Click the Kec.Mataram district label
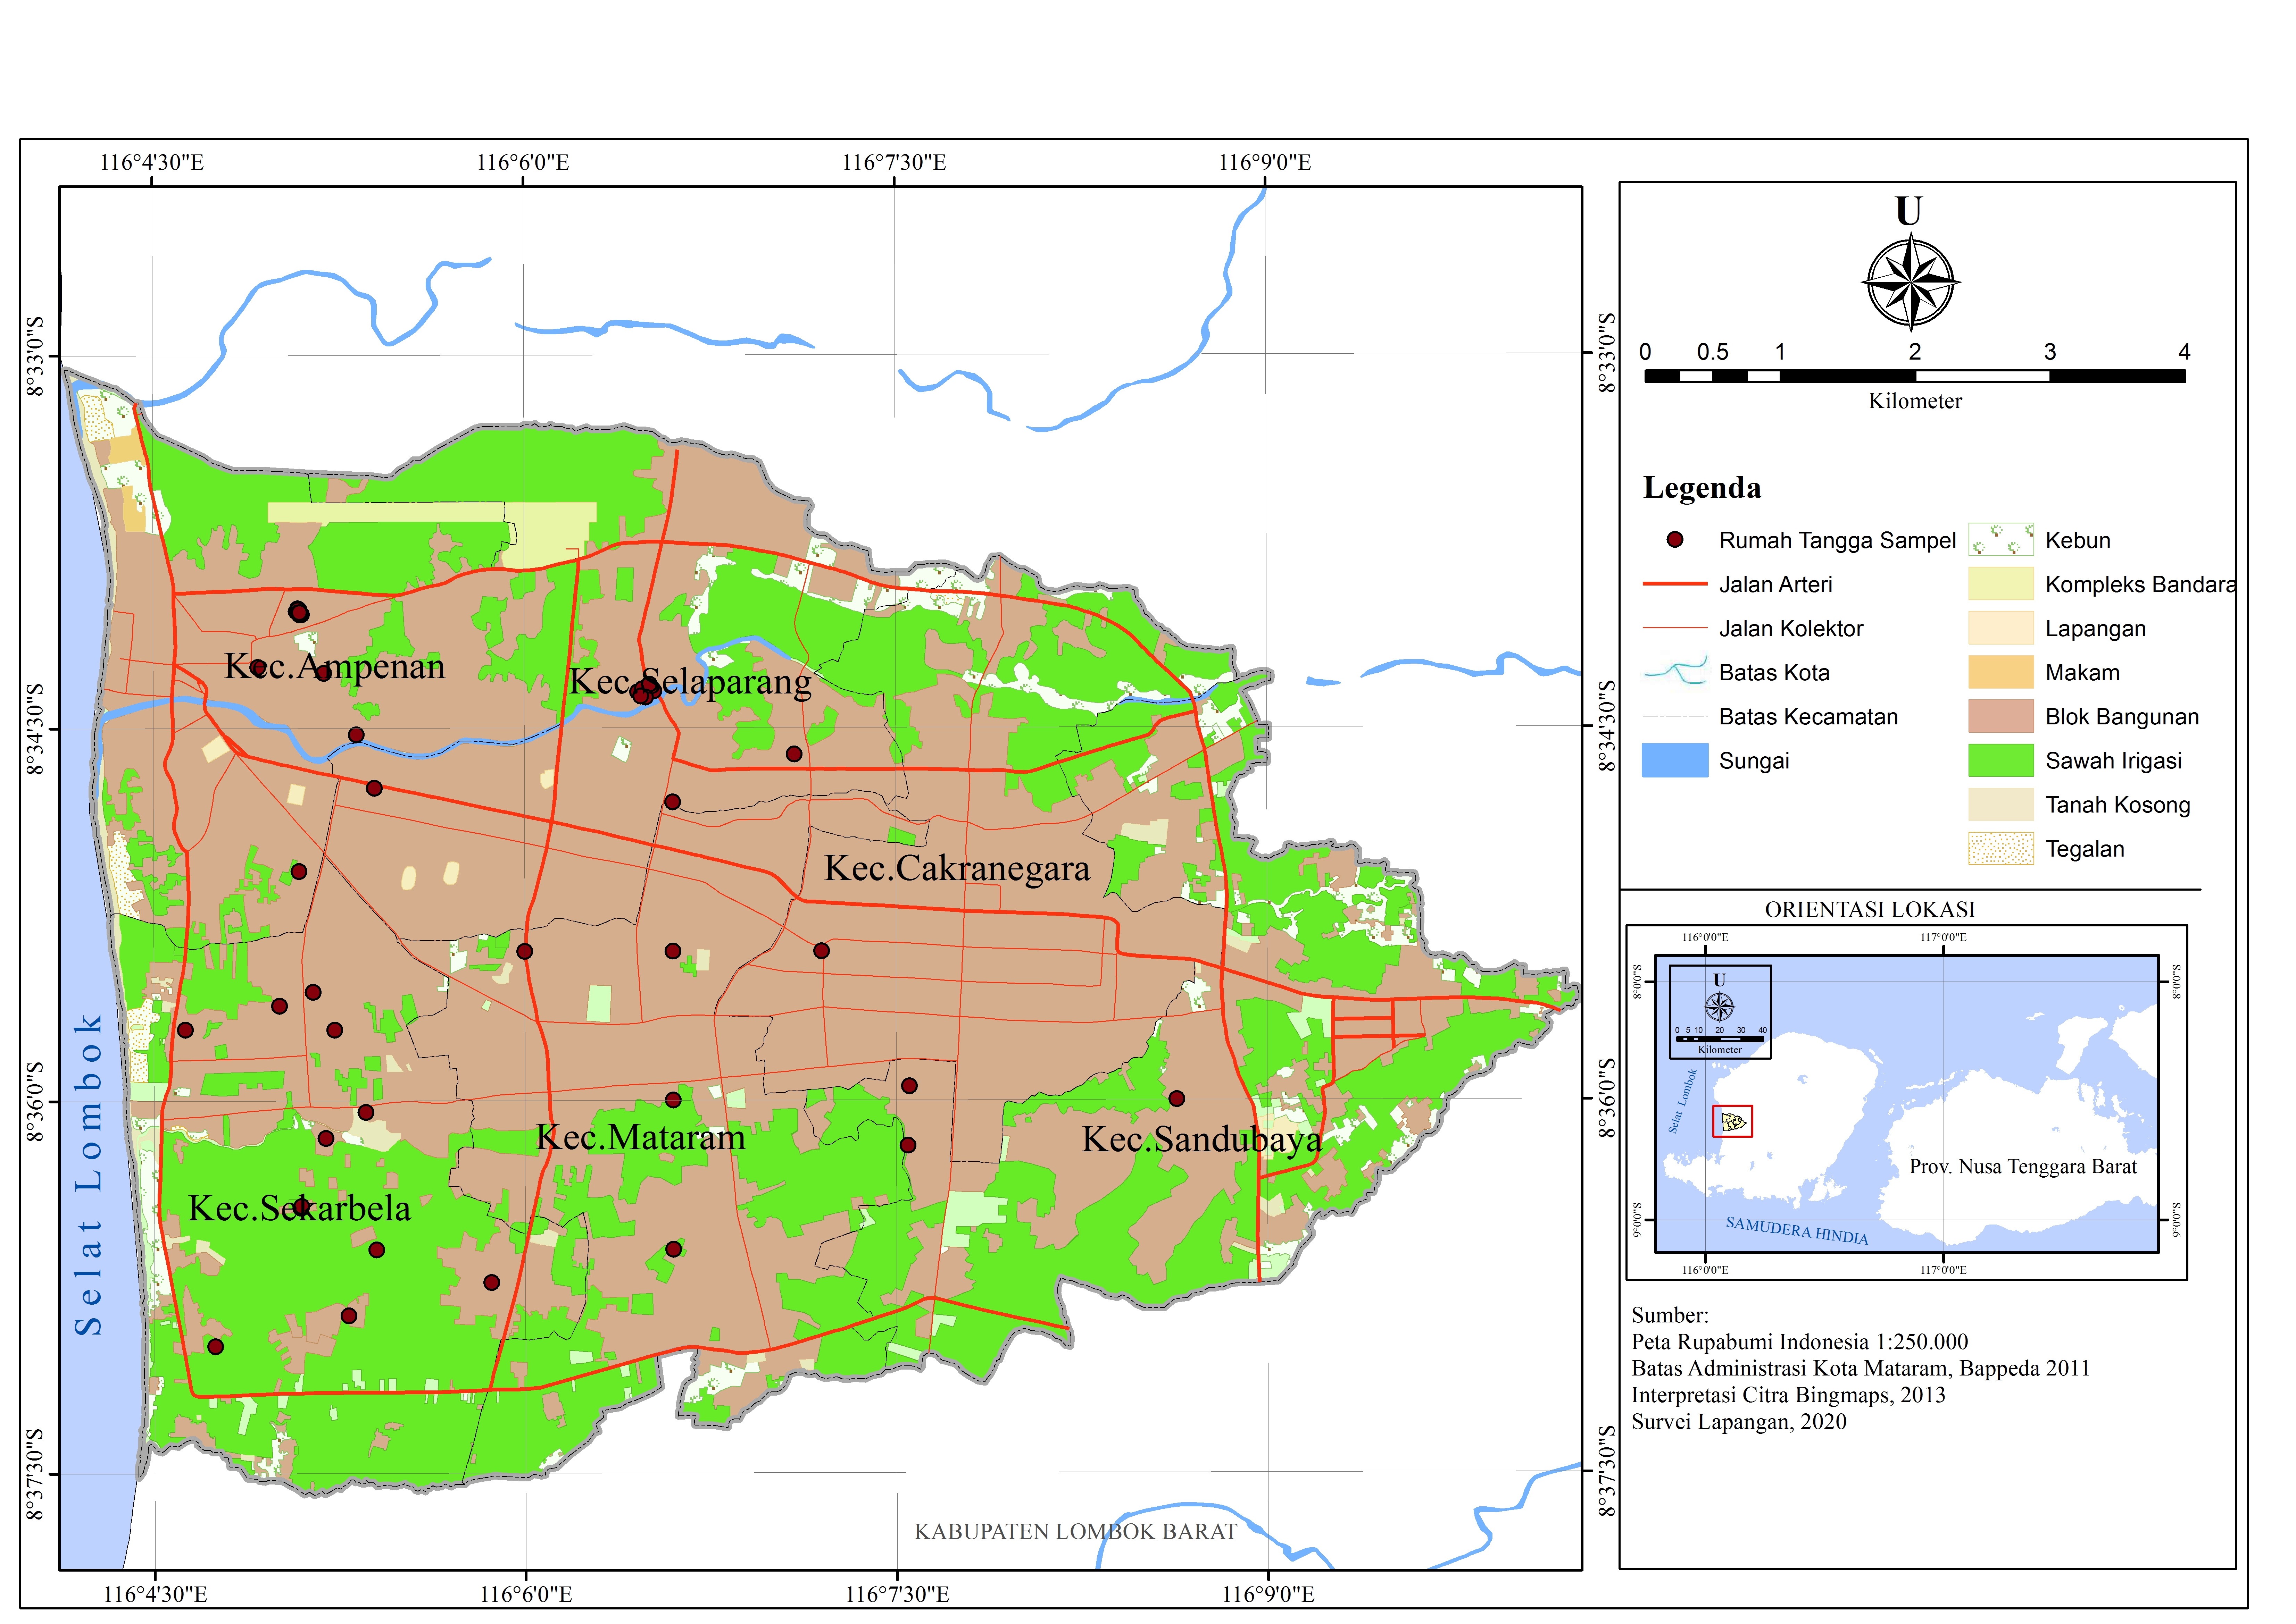Screen dimensions: 2296x1624 640,1137
